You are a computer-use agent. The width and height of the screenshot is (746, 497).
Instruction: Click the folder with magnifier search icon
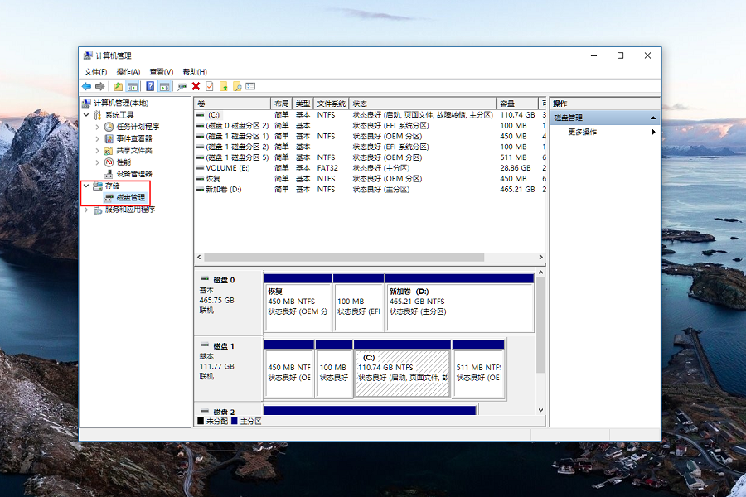[237, 86]
